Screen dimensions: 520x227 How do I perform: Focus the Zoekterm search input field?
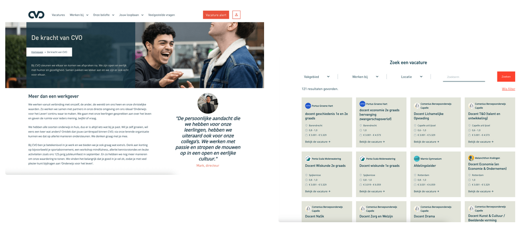pos(463,77)
